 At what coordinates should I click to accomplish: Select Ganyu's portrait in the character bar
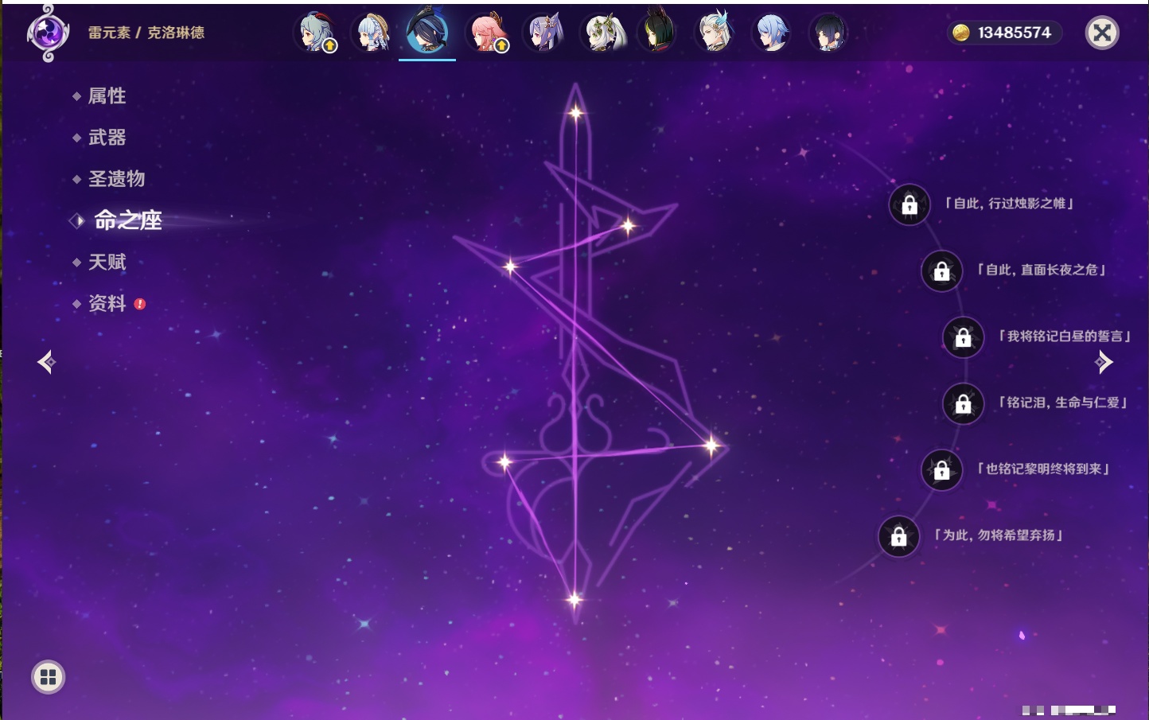tap(317, 33)
